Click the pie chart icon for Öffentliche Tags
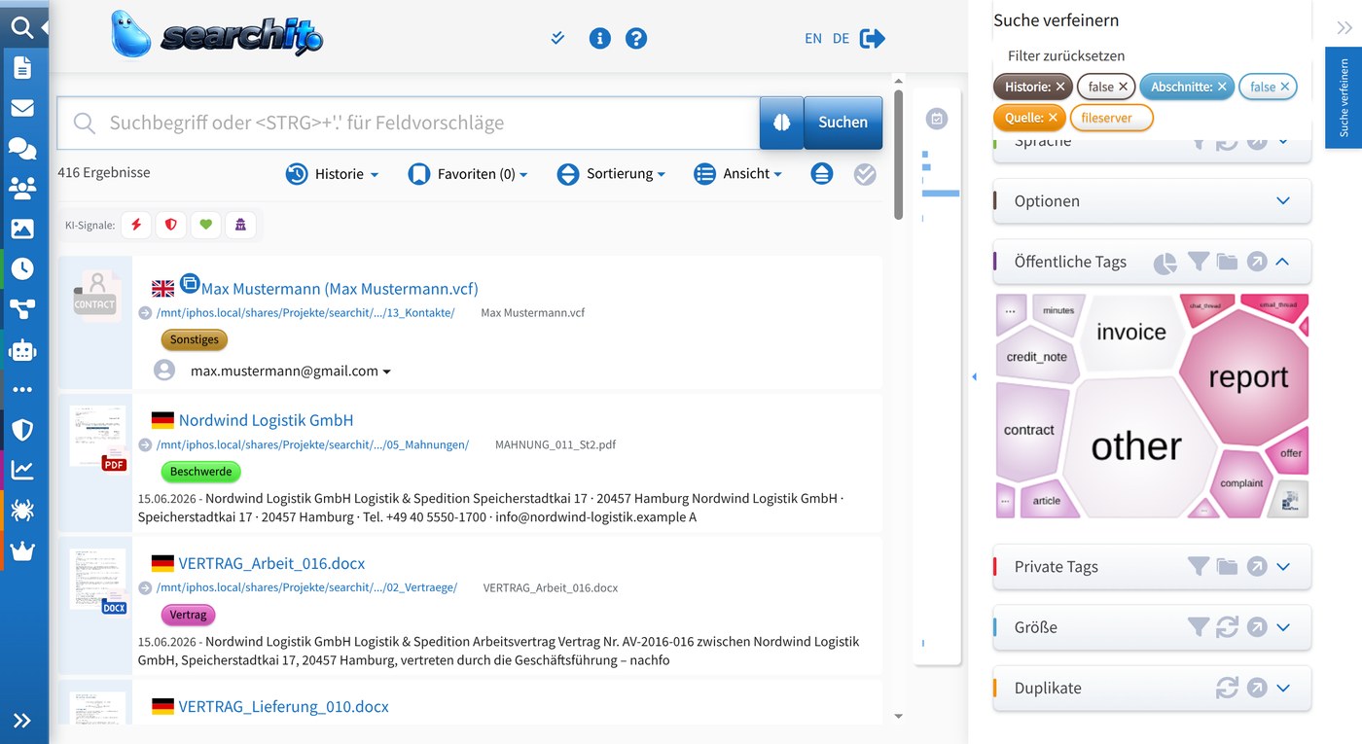This screenshot has width=1362, height=744. click(1165, 263)
